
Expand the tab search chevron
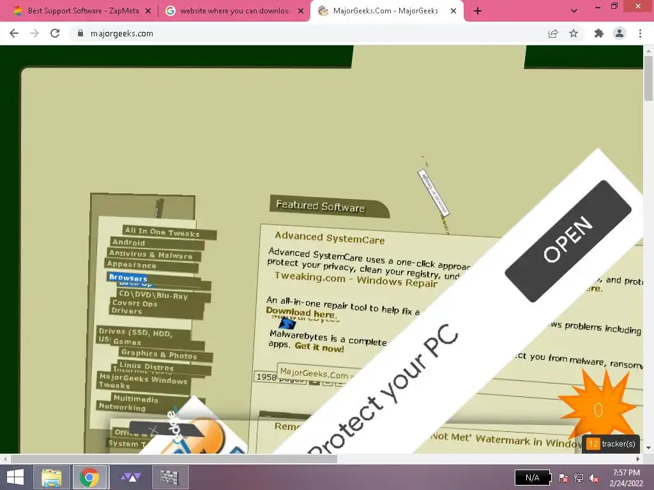pyautogui.click(x=574, y=11)
